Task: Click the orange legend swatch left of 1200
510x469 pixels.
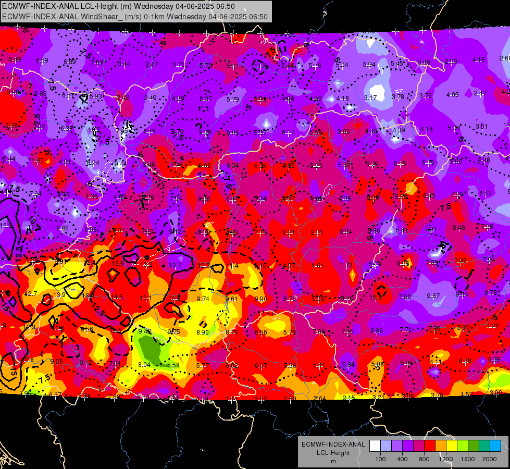Action: [440, 446]
